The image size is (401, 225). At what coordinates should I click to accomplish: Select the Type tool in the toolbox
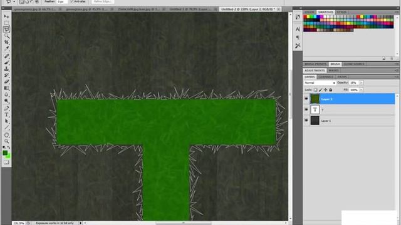tap(6, 115)
